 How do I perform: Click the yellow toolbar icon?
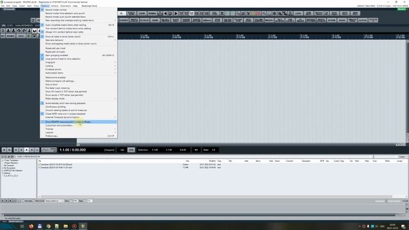[x=253, y=13]
